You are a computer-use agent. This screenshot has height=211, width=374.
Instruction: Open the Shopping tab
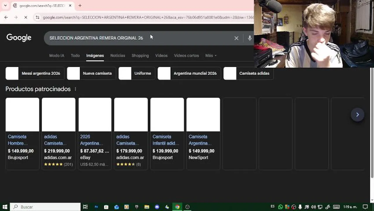(x=140, y=55)
